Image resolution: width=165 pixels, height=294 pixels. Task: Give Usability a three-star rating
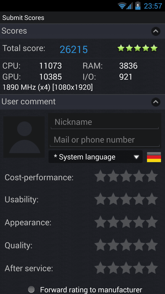[126, 199]
